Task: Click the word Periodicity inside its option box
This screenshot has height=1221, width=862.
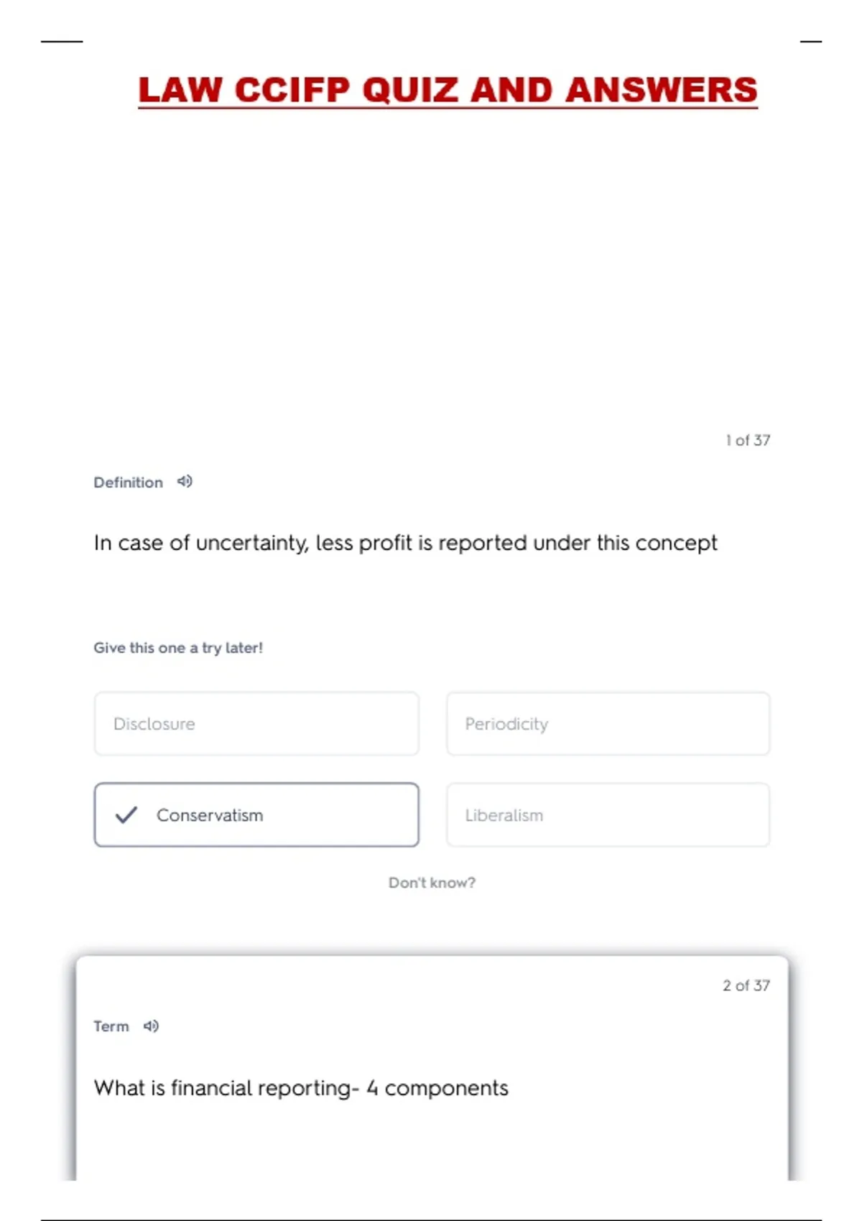Action: 506,724
